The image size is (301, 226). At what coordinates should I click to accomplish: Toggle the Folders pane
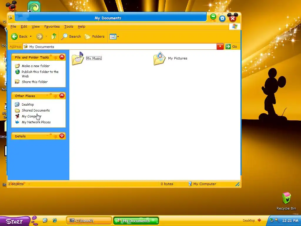(94, 36)
